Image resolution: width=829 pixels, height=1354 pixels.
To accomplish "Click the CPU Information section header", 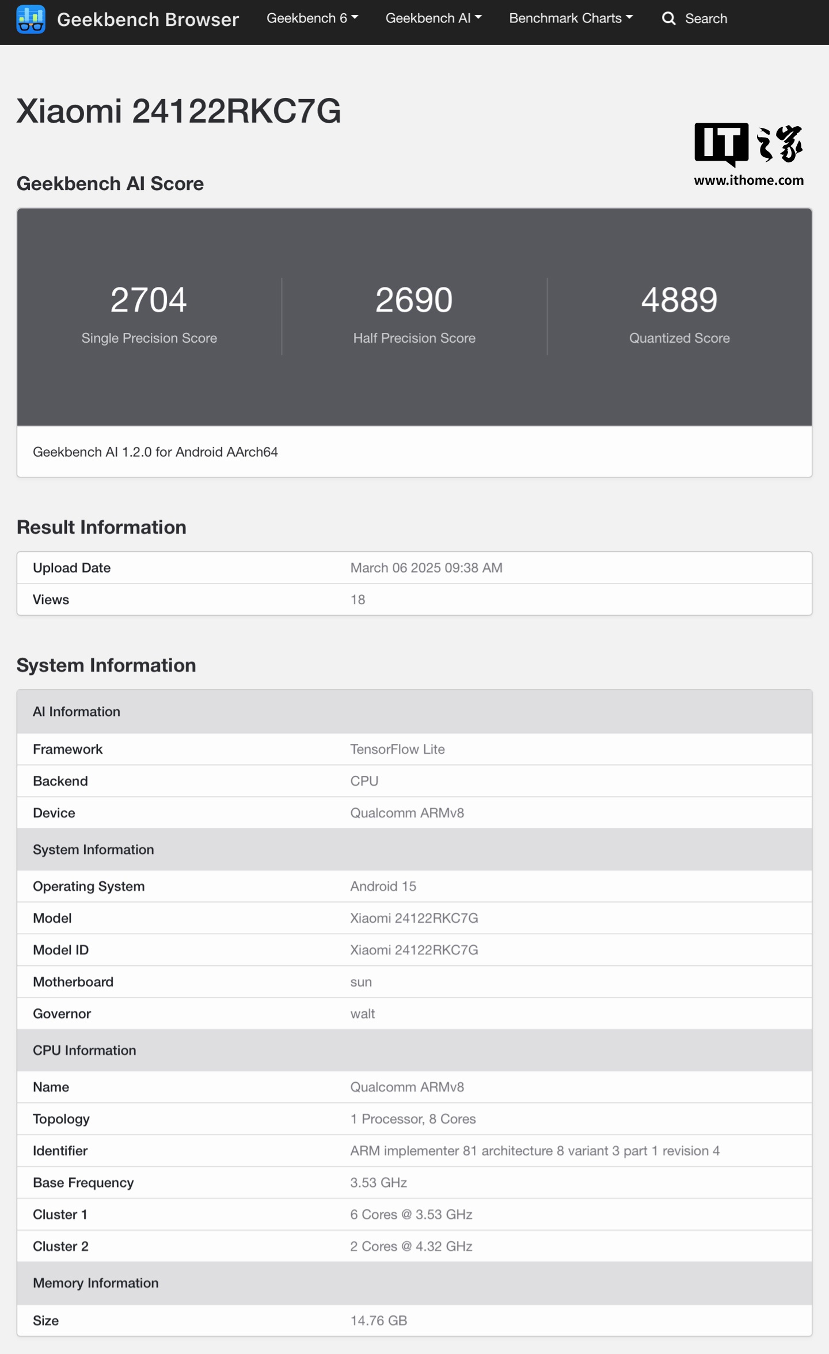I will point(85,1050).
